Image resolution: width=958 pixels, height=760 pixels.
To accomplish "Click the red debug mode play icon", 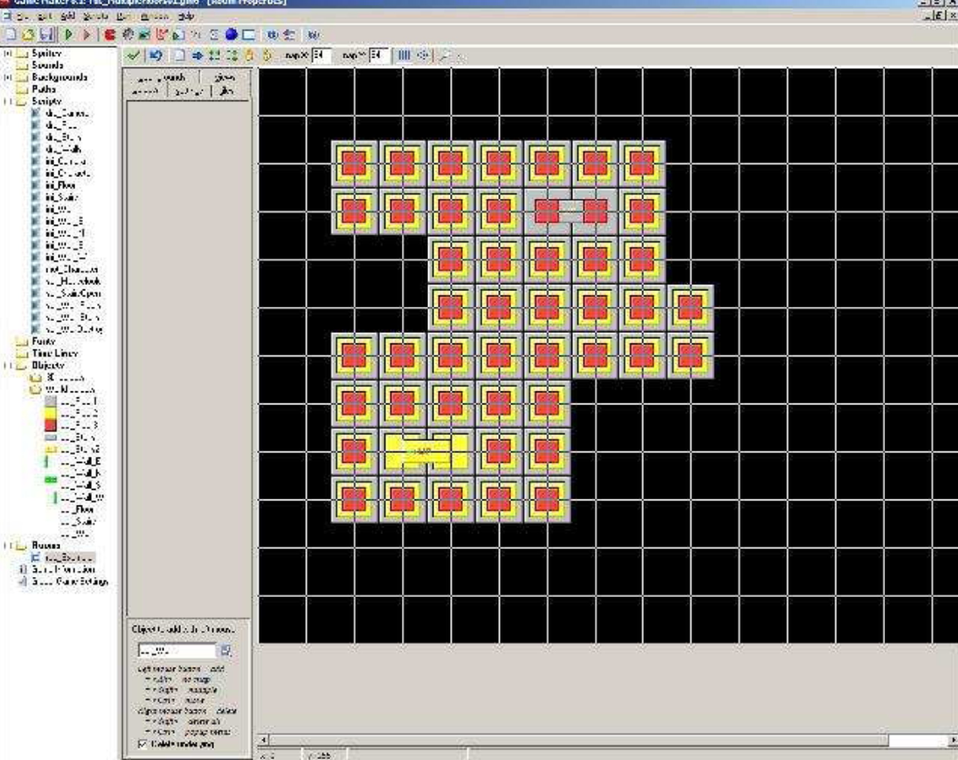I will [87, 34].
